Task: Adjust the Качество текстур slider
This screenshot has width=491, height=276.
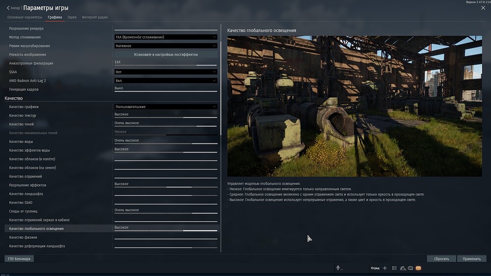Action: (165, 117)
